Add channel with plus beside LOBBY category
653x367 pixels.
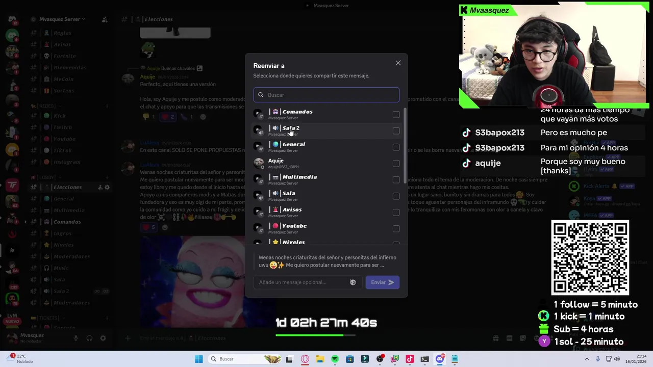pos(107,177)
